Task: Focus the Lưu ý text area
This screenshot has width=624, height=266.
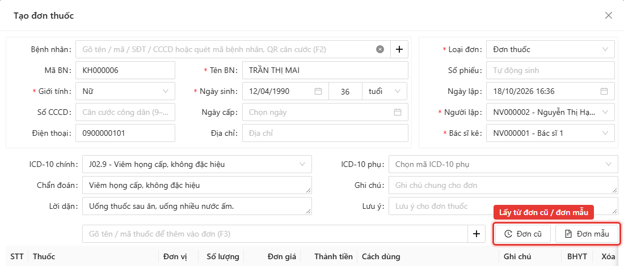Action: pyautogui.click(x=503, y=206)
